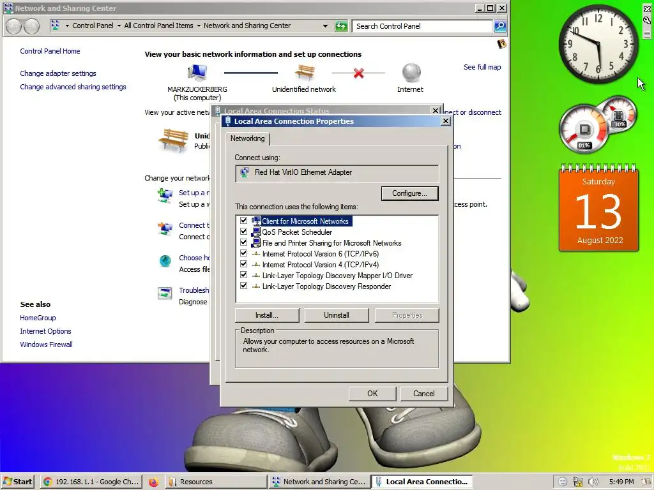Confirm the dialog with OK
This screenshot has height=490, width=654.
(x=372, y=394)
